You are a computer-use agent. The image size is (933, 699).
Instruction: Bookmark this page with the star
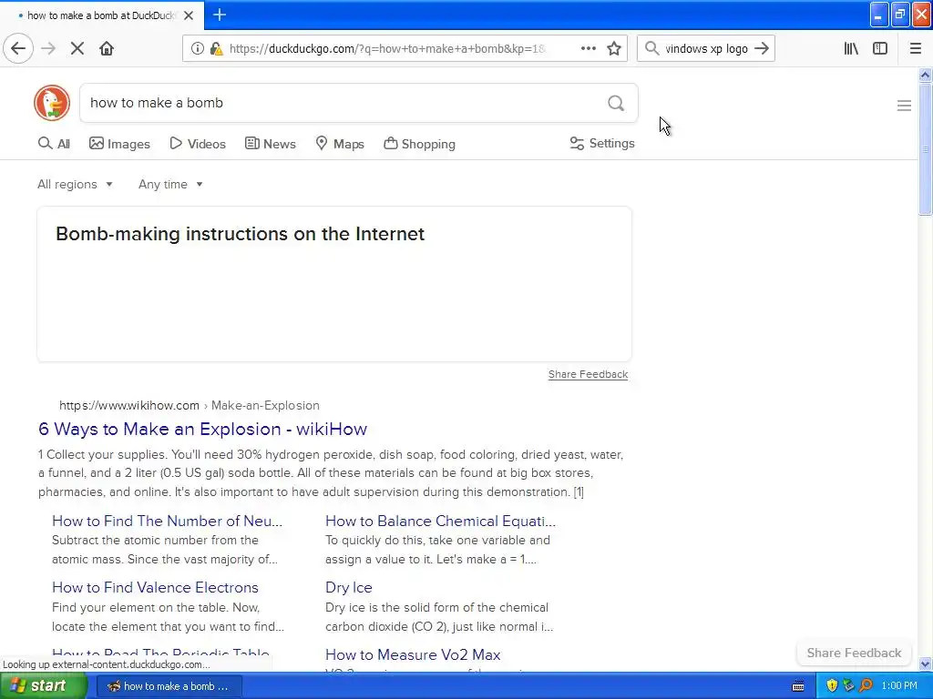point(614,48)
